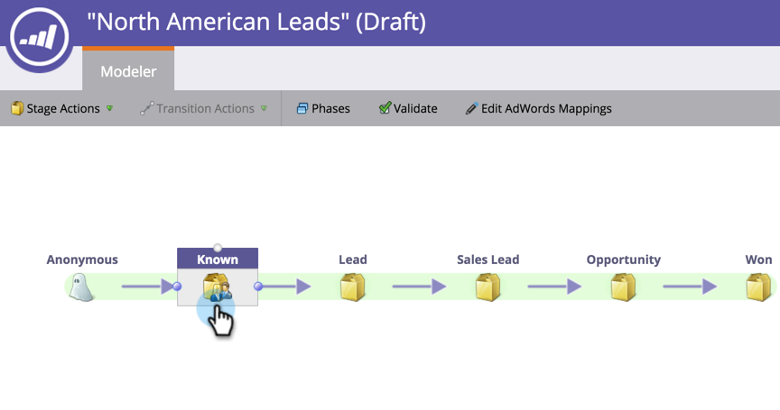
Task: Select the arrow from Anonymous to Known
Action: 147,287
